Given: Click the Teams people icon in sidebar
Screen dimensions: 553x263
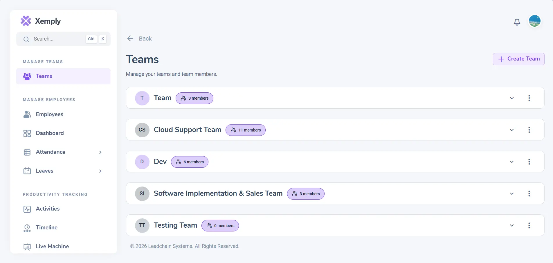Looking at the screenshot, I should (x=27, y=76).
